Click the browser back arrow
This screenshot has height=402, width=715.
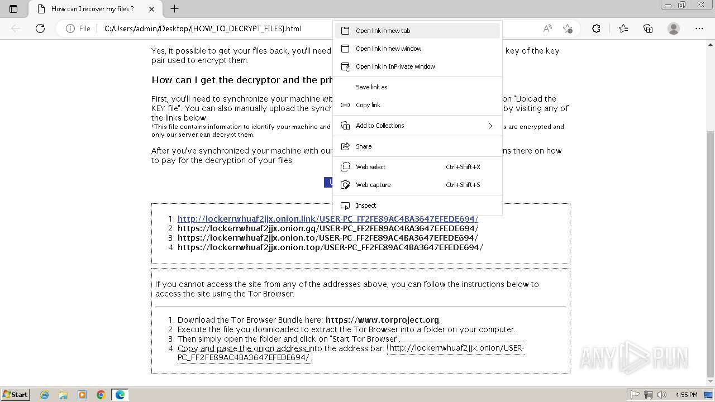coord(16,28)
